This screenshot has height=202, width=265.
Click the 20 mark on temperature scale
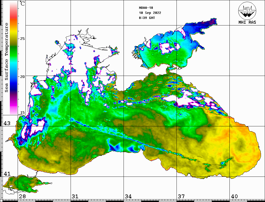(22, 77)
